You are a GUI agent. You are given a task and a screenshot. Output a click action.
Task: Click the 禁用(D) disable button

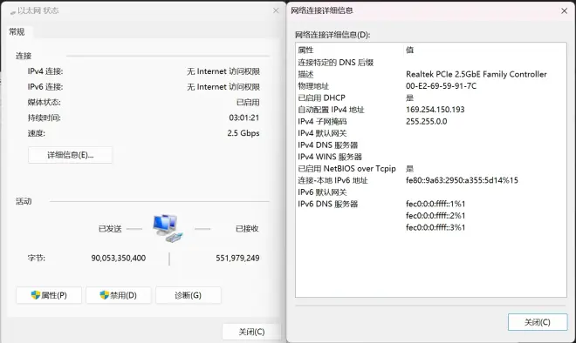point(119,295)
